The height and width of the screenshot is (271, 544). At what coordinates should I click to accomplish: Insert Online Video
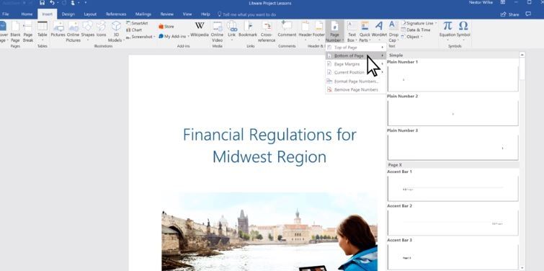[217, 31]
